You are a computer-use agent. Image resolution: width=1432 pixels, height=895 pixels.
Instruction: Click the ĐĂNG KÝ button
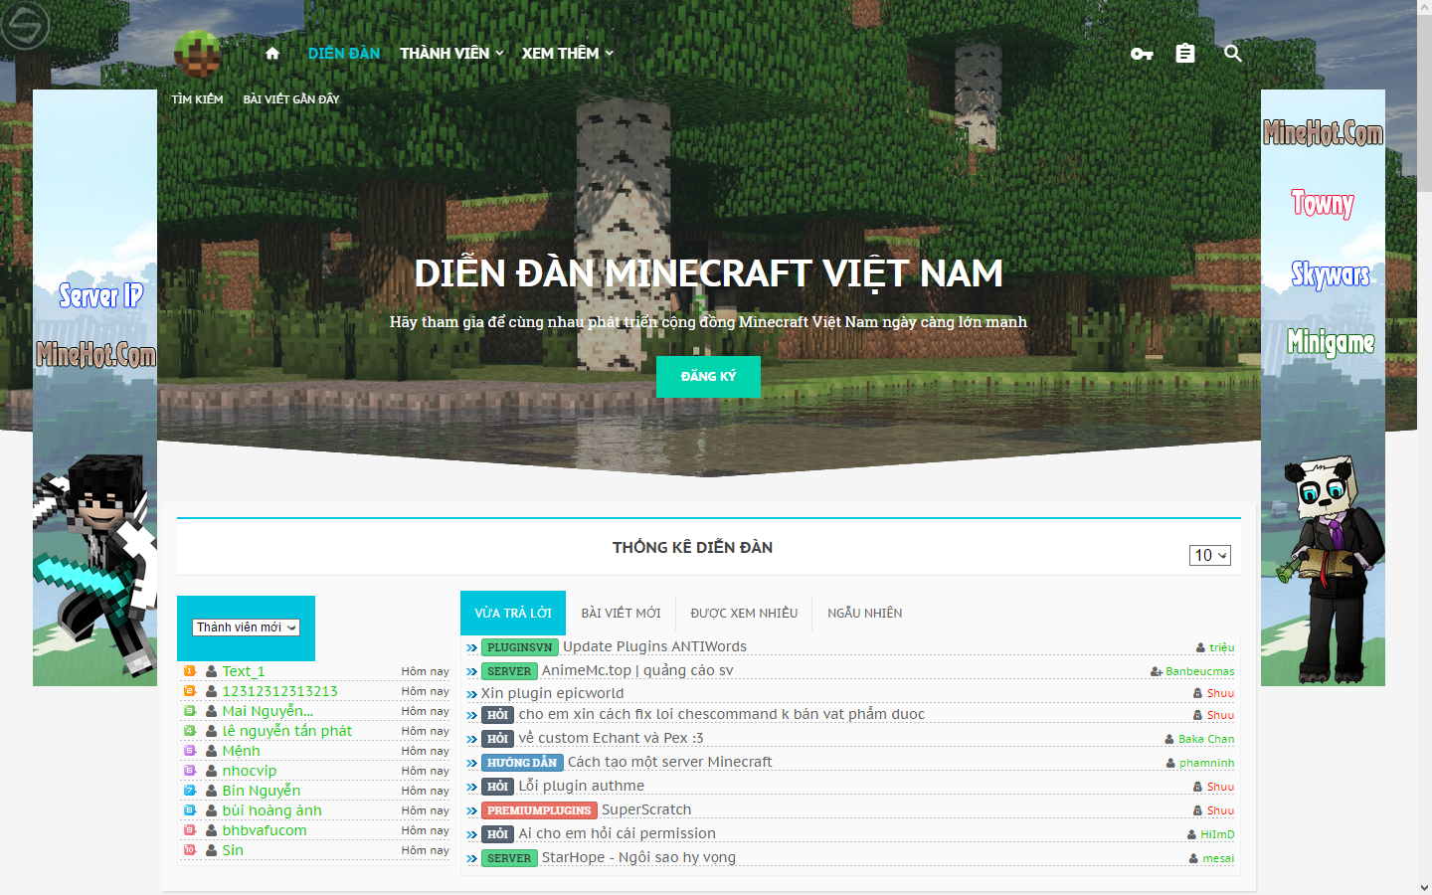[x=708, y=377]
